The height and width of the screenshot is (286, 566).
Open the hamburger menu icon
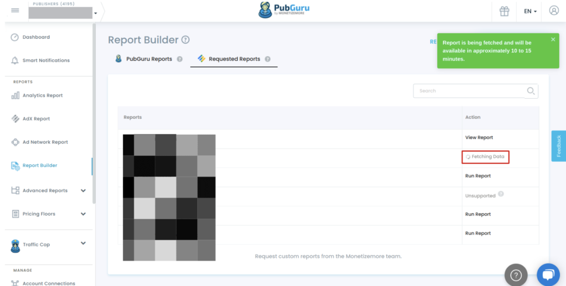click(x=15, y=10)
